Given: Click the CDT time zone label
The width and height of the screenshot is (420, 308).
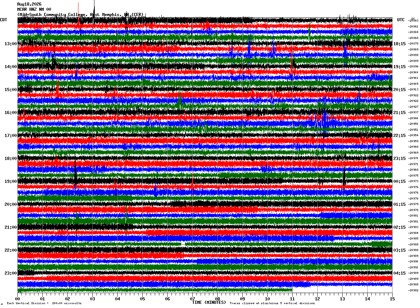Looking at the screenshot, I should pyautogui.click(x=4, y=20).
